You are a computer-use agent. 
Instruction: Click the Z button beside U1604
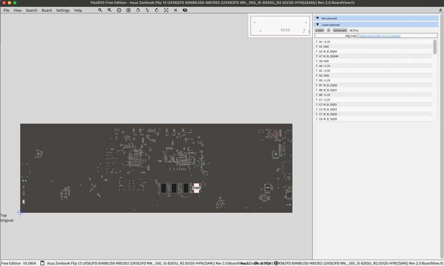coord(329,30)
